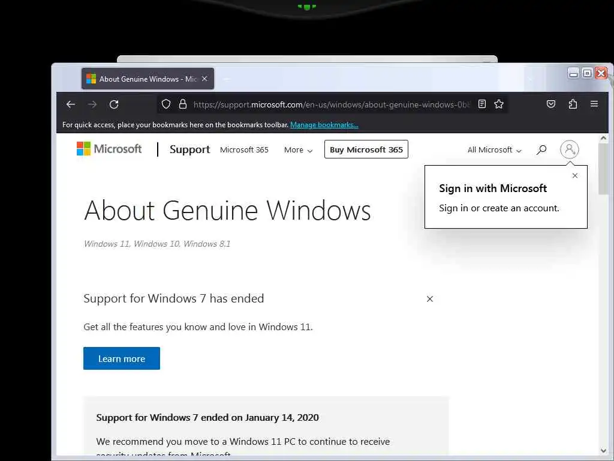Open the Save to Pocket icon
The height and width of the screenshot is (461, 614).
(x=551, y=104)
